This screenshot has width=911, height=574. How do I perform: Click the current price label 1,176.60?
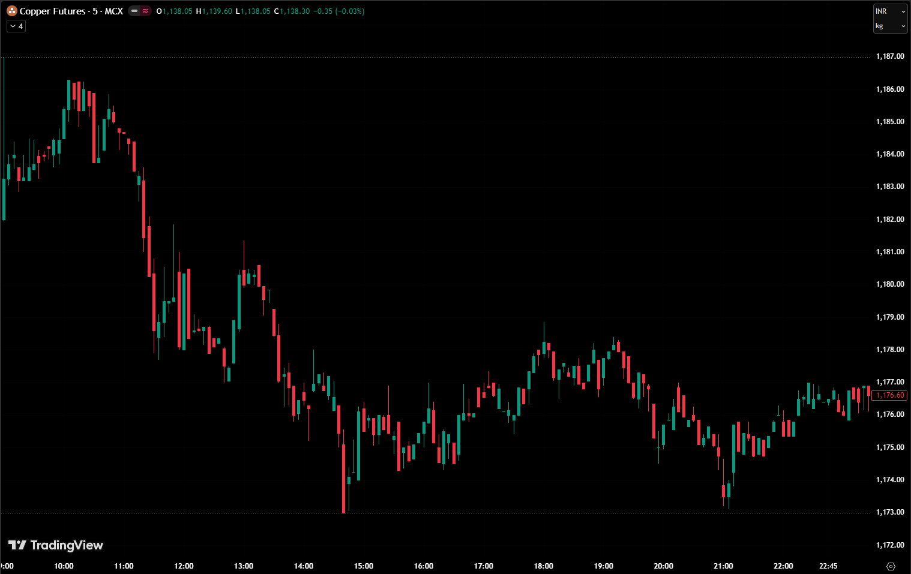890,395
